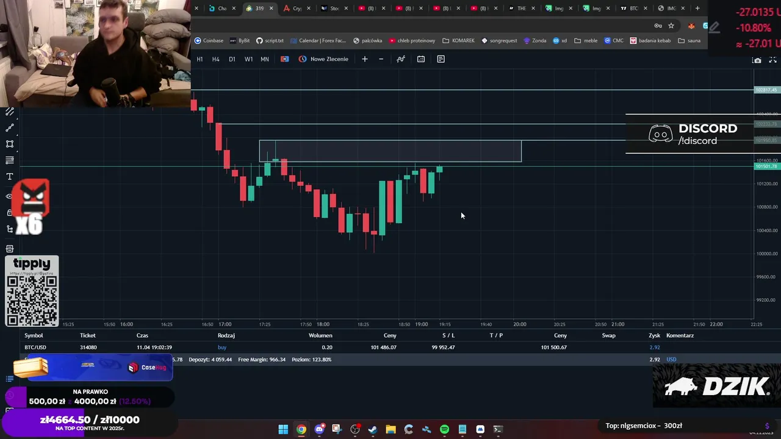The height and width of the screenshot is (439, 781).
Task: Zoom in the chart with plus icon
Action: point(365,59)
